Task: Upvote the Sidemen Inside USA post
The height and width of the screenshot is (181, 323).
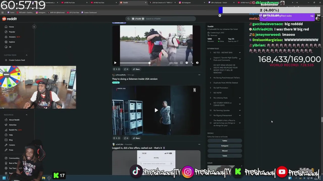Action: pyautogui.click(x=114, y=138)
